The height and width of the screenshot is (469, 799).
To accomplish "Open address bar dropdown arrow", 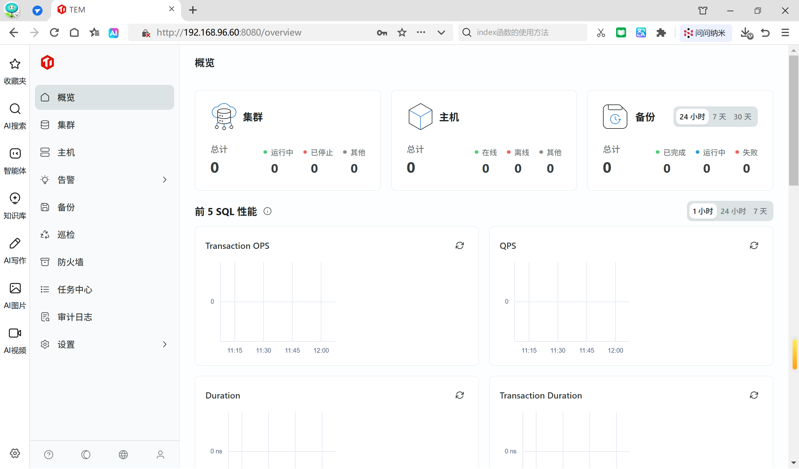I will click(x=441, y=32).
